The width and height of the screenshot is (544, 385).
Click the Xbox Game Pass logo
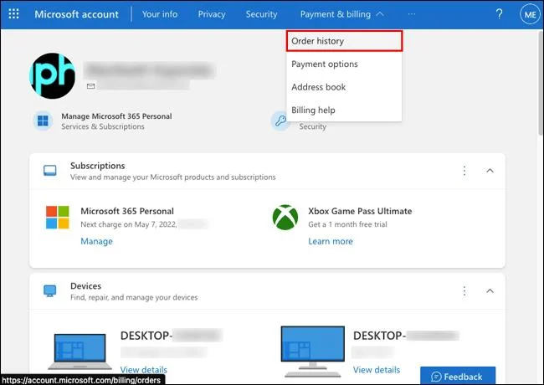pyautogui.click(x=285, y=218)
